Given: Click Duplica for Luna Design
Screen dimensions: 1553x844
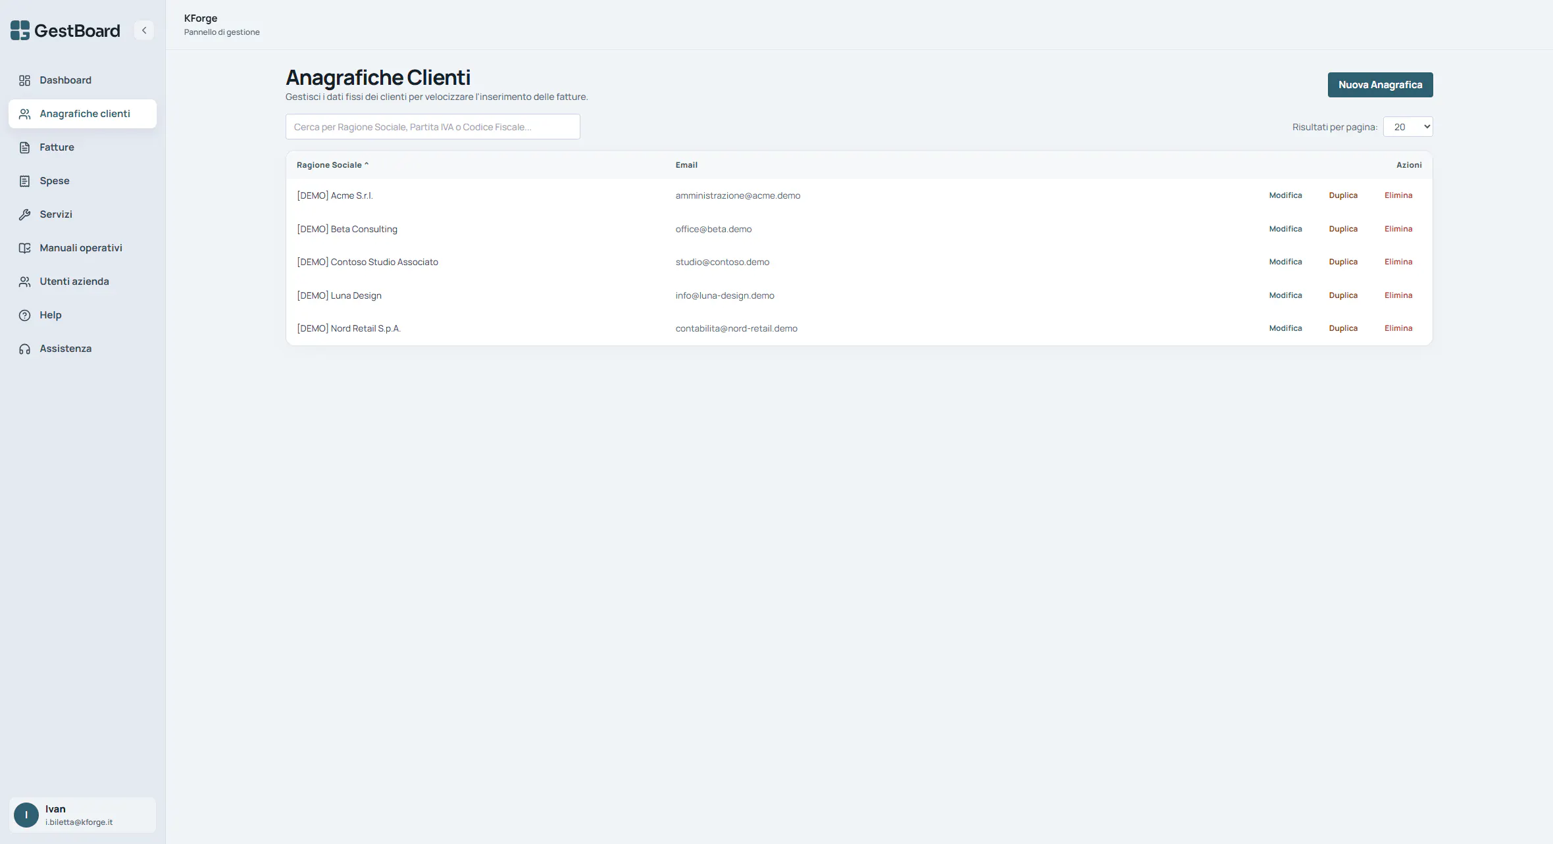Looking at the screenshot, I should point(1343,295).
